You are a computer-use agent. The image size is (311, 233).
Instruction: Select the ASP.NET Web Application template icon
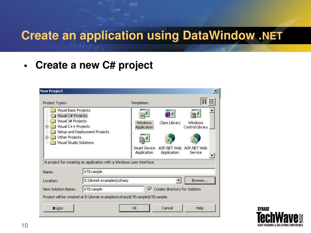[x=170, y=138]
